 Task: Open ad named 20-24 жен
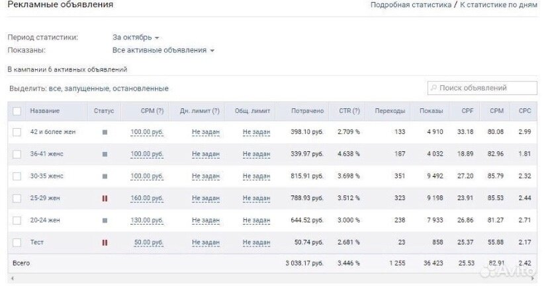[x=45, y=220]
